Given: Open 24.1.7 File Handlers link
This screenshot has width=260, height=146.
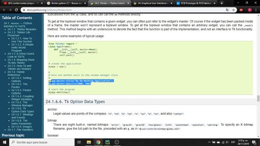Looking at the screenshot, I should click(20, 130).
